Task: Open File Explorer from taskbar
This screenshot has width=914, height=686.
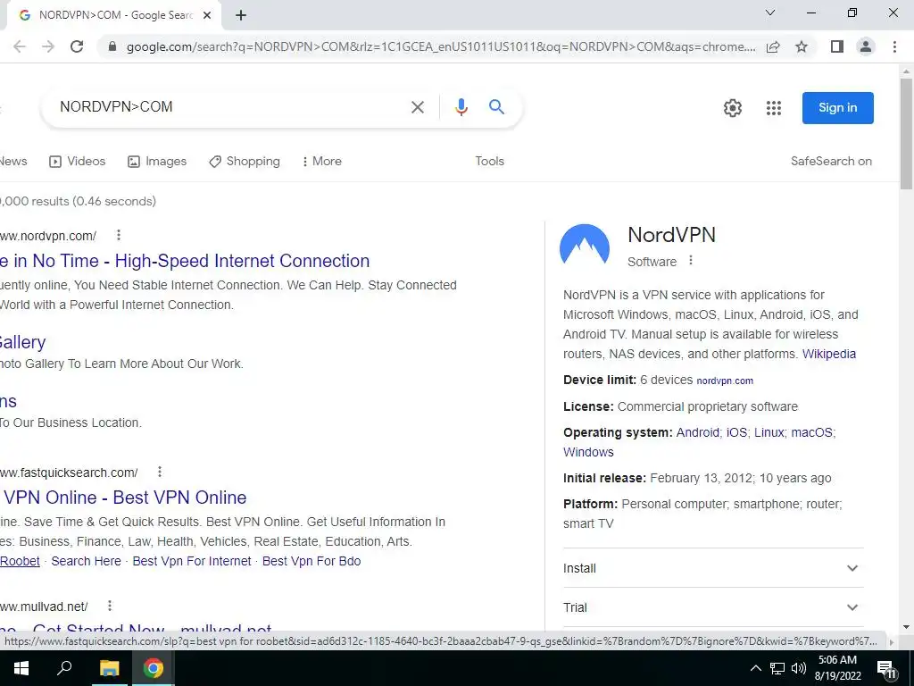Action: tap(109, 668)
